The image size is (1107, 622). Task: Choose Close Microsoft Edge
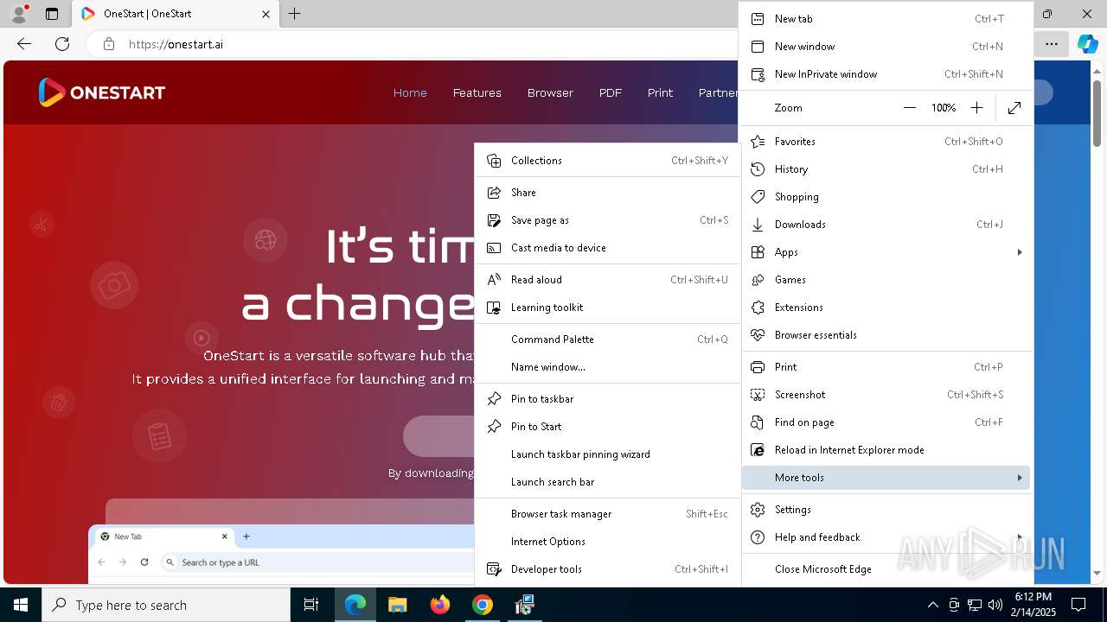tap(886, 569)
